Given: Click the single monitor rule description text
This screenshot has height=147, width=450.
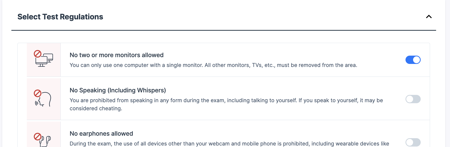Looking at the screenshot, I should click(213, 65).
